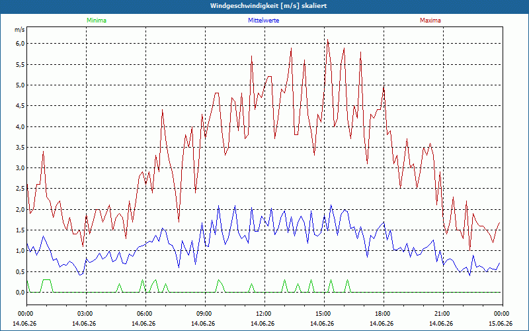Click the Maxima legend label
Viewport: 529px width, 331px height.
point(430,21)
